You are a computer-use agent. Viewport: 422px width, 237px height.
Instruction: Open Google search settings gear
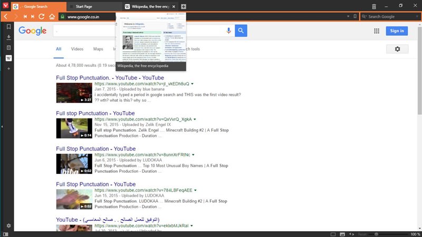(397, 49)
